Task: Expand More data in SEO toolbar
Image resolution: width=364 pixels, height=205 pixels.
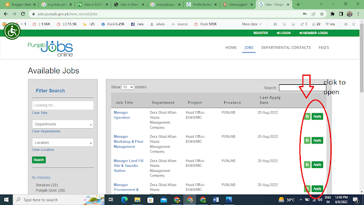Action: [x=251, y=24]
